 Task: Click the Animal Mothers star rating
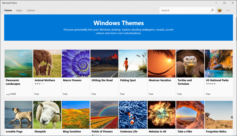point(39,84)
